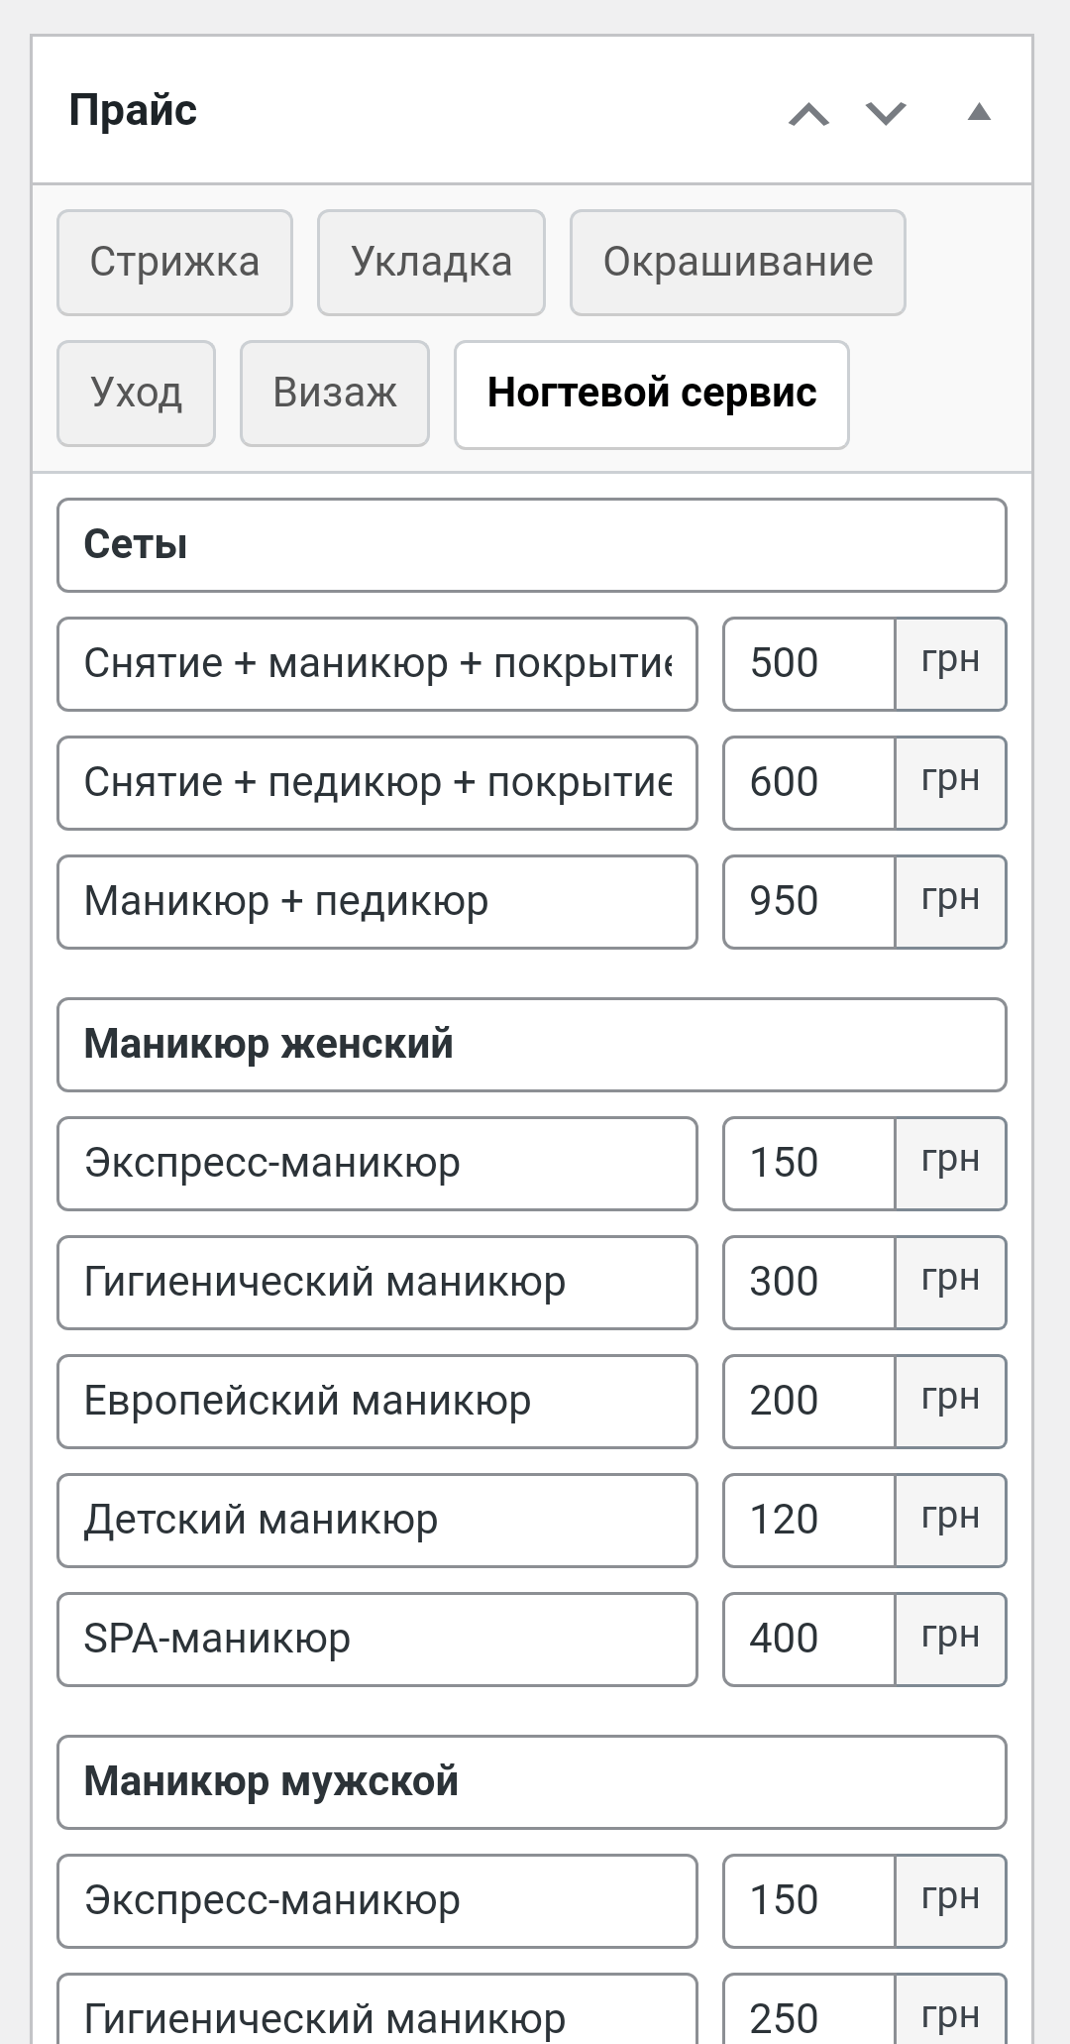Open the Визаж tab

335,394
